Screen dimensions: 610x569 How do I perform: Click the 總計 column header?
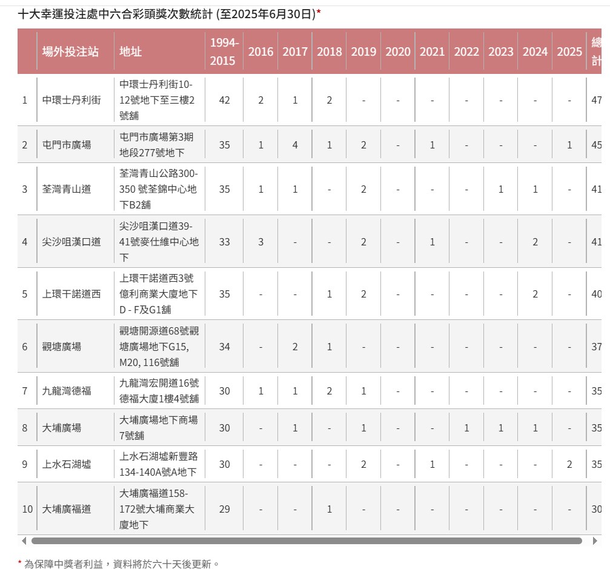596,52
